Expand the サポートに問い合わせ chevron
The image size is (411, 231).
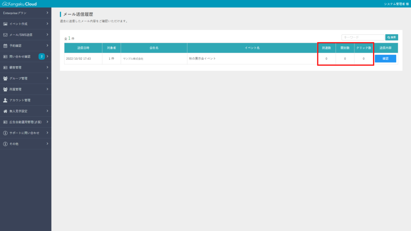(47, 133)
